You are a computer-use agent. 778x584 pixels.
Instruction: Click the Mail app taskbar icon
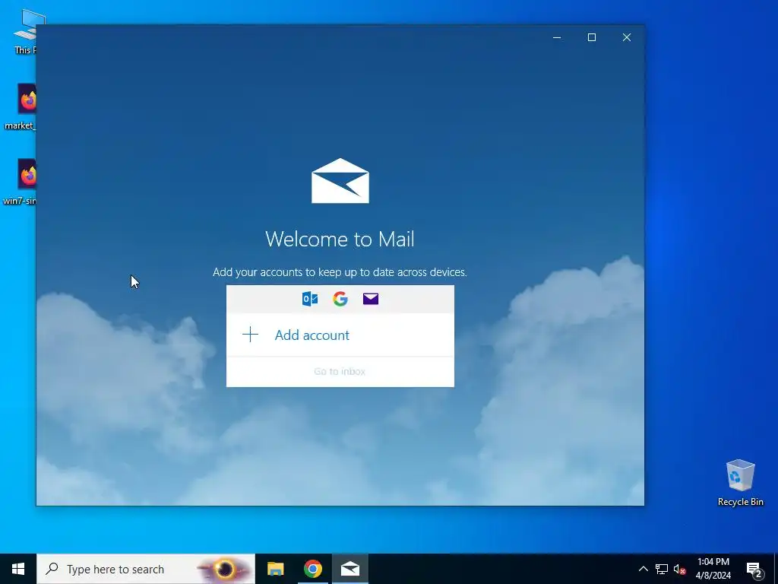(x=349, y=569)
